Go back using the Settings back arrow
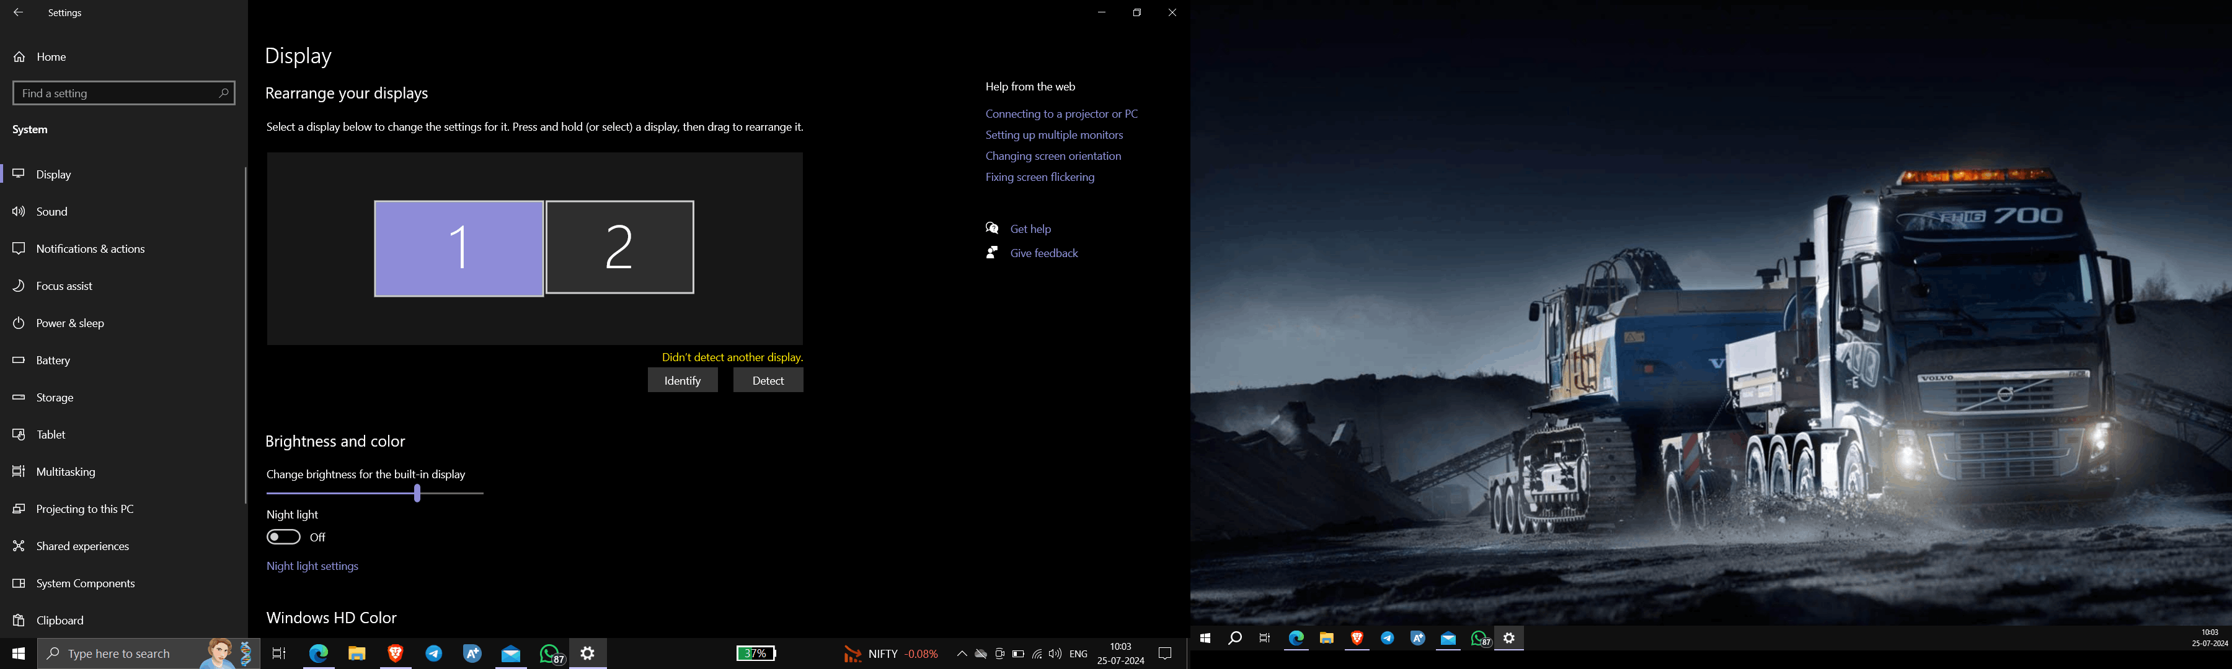Screen dimensions: 2232x669 (18, 13)
